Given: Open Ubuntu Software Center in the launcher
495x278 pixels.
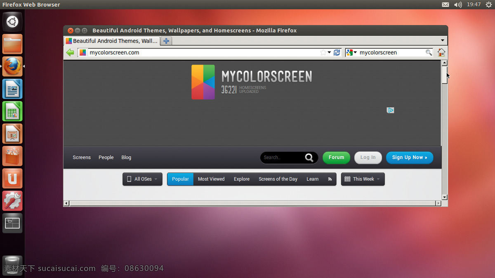Looking at the screenshot, I should click(12, 156).
